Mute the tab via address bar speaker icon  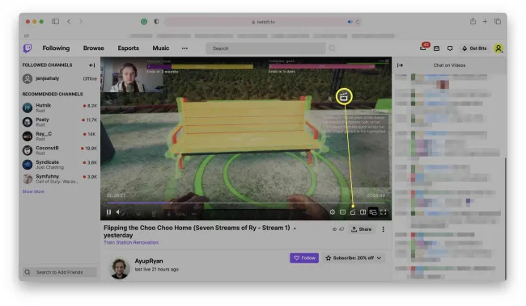click(350, 22)
